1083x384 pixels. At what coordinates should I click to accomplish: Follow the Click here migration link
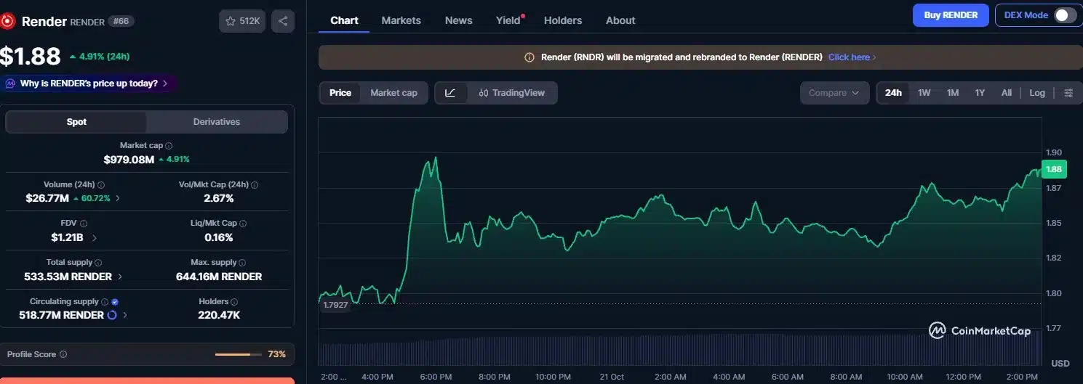tap(852, 57)
